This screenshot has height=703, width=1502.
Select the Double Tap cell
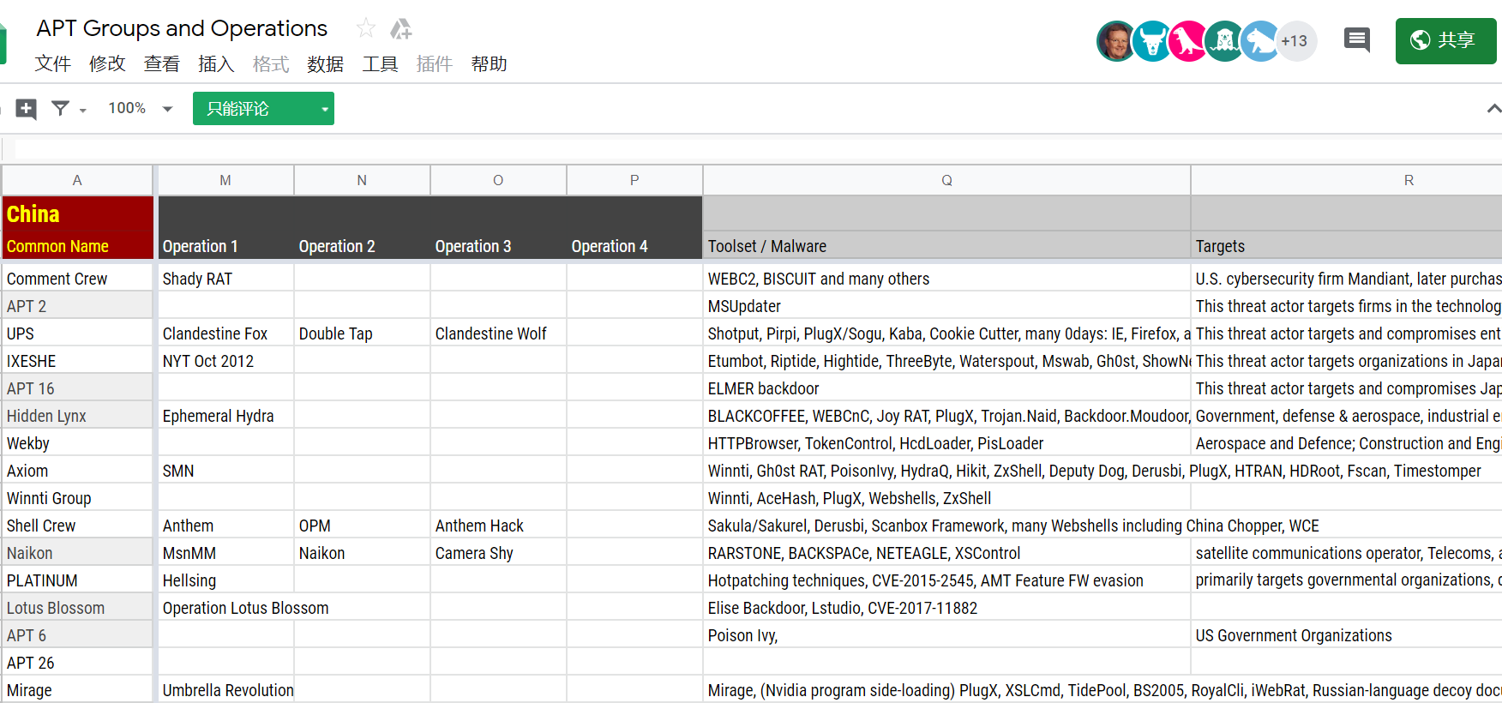click(x=362, y=333)
